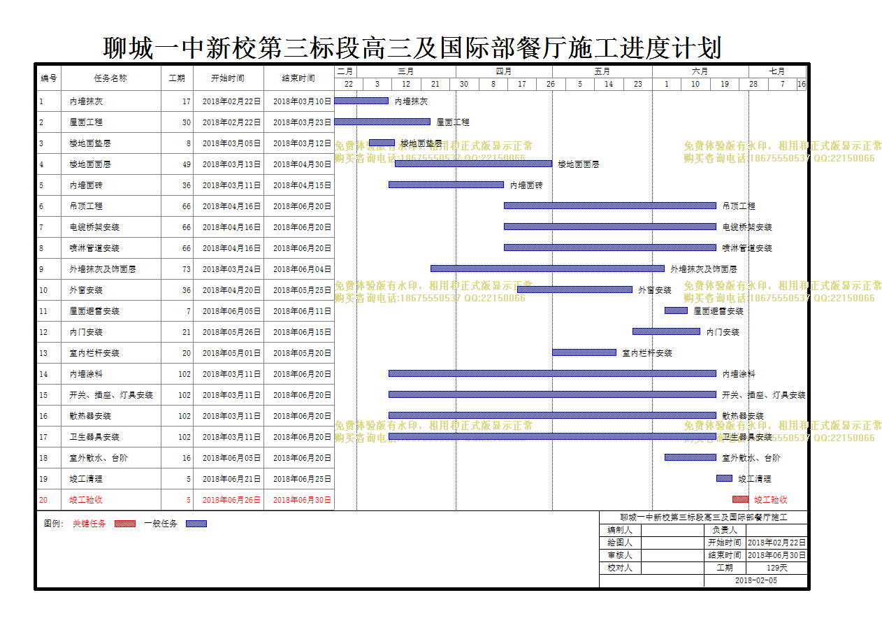
Task: Click the end date cell 2018年04月30日
Action: (299, 164)
